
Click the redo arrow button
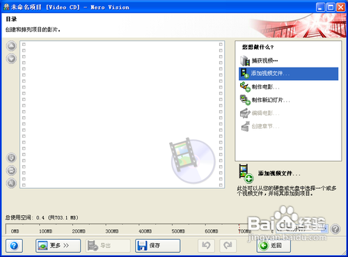[x=228, y=246]
